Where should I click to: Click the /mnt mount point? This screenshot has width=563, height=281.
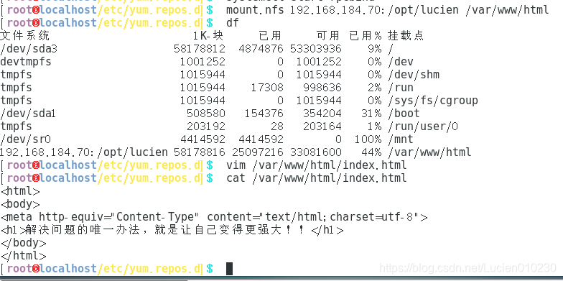tap(401, 139)
